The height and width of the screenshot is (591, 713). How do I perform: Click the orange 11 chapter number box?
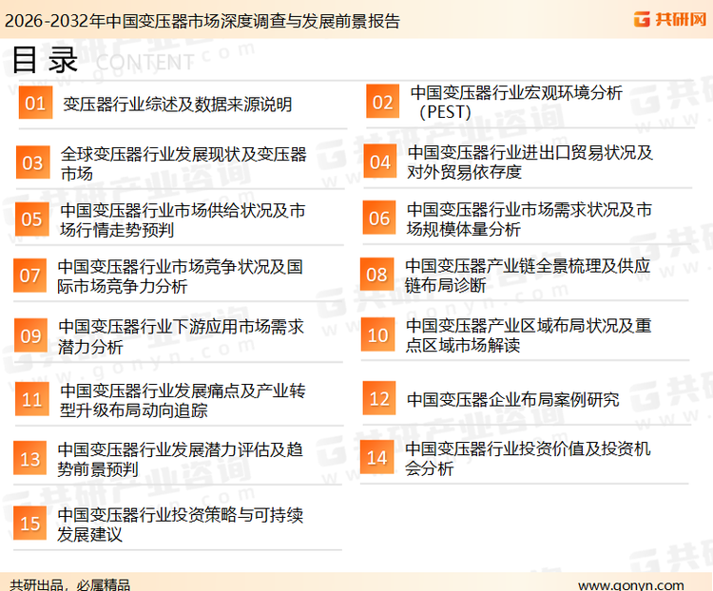[x=31, y=399]
